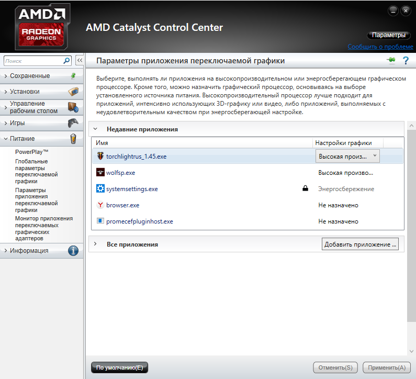Click the battery icon beside Питание
The height and width of the screenshot is (379, 416).
point(73,139)
